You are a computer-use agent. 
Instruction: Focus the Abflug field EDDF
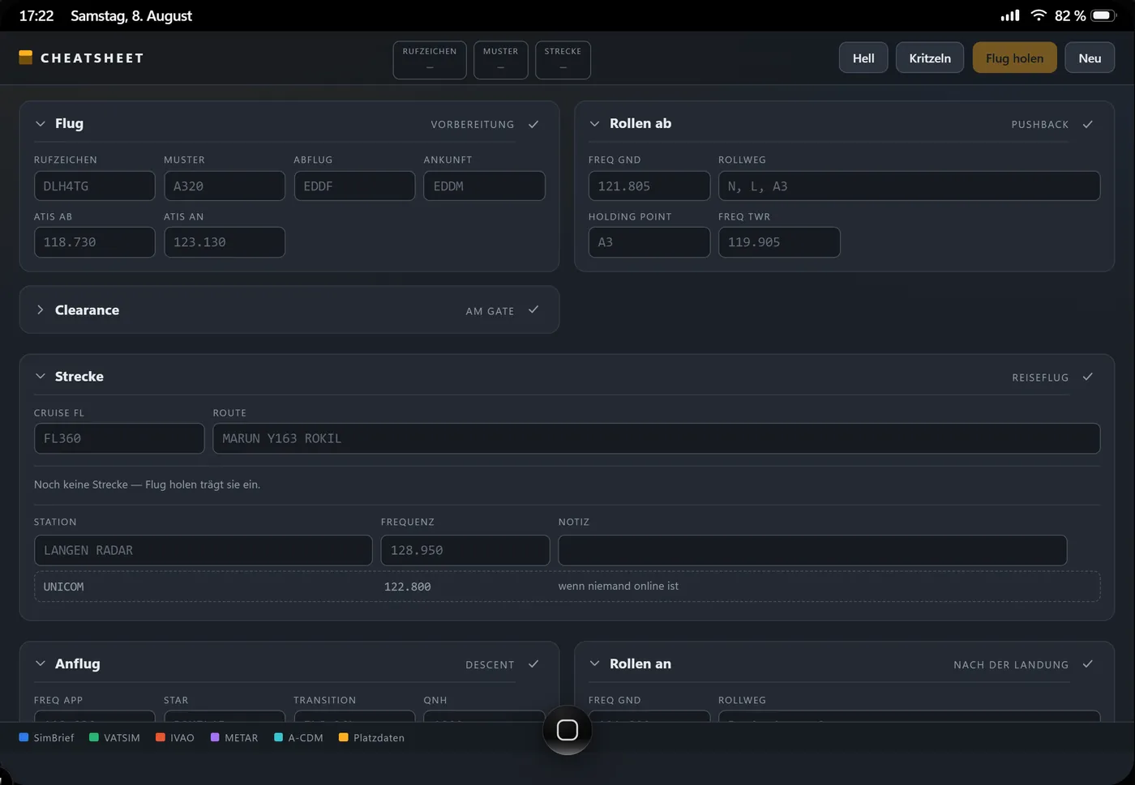pos(354,186)
